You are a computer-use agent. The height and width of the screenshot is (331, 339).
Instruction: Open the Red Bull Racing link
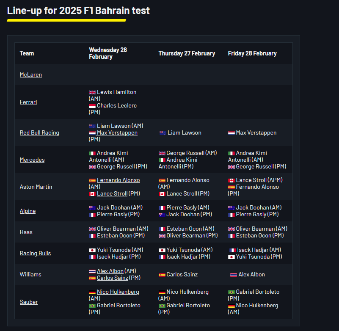[x=39, y=132]
